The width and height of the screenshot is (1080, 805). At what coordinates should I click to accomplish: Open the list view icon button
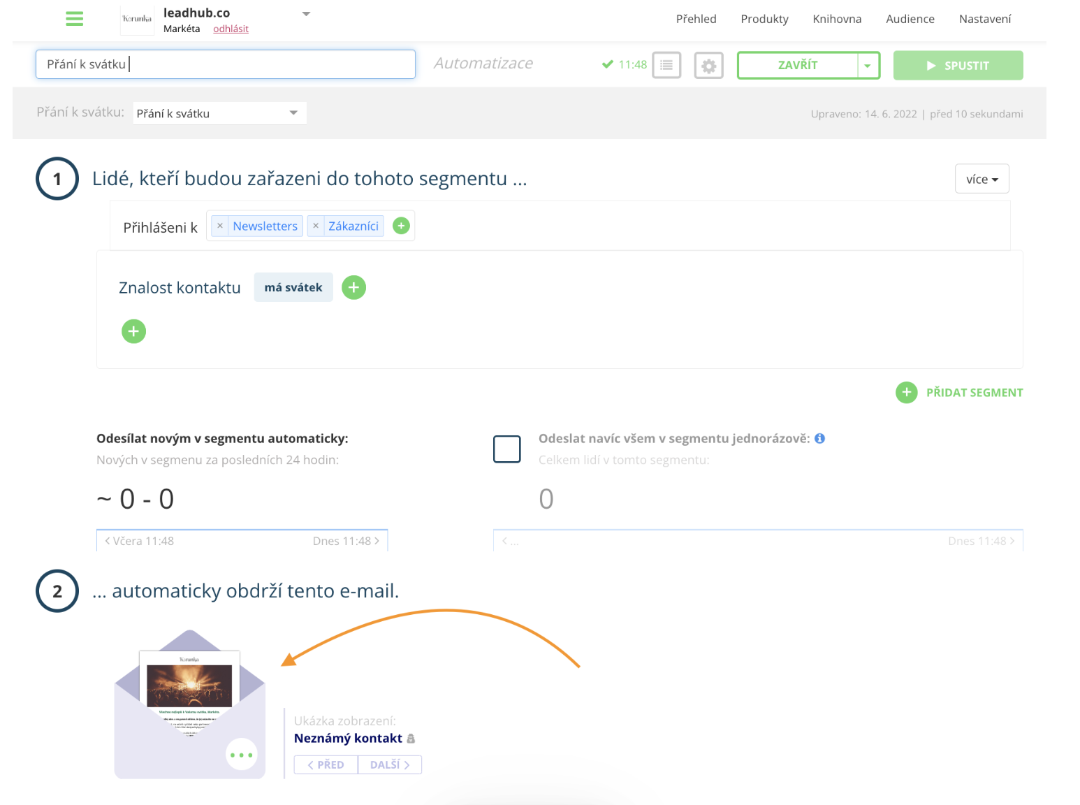click(666, 65)
